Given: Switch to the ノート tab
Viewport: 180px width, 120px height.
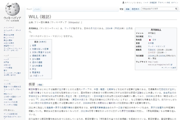Looking at the screenshot, I should [x=37, y=9].
